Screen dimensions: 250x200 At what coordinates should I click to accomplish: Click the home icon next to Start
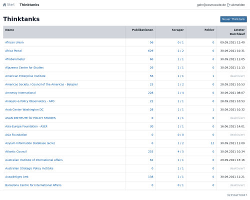point(4,4)
